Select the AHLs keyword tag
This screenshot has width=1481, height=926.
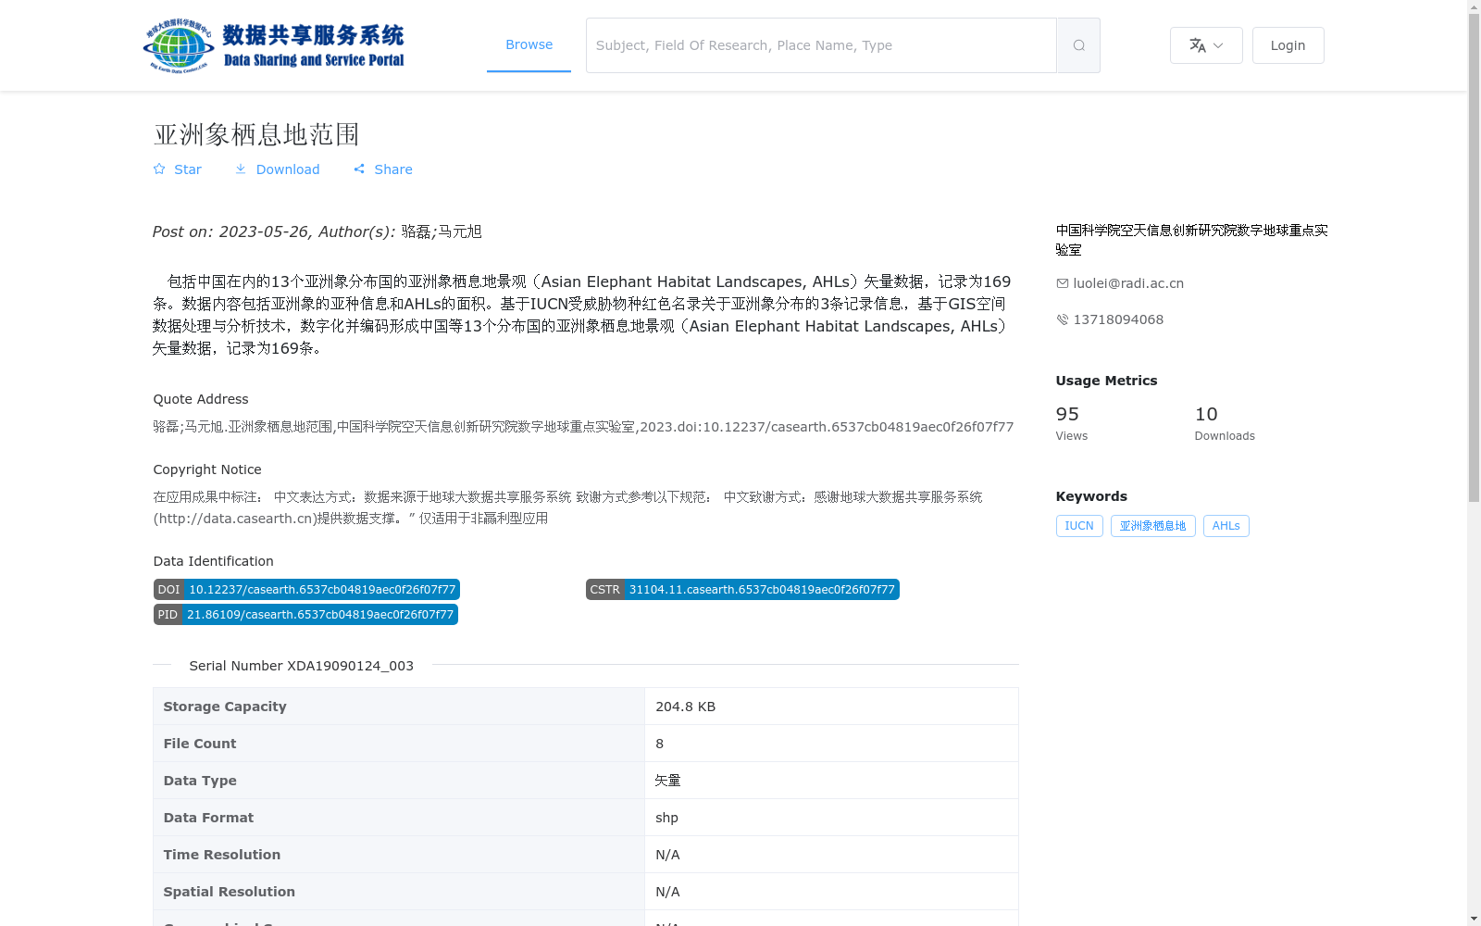pyautogui.click(x=1226, y=526)
